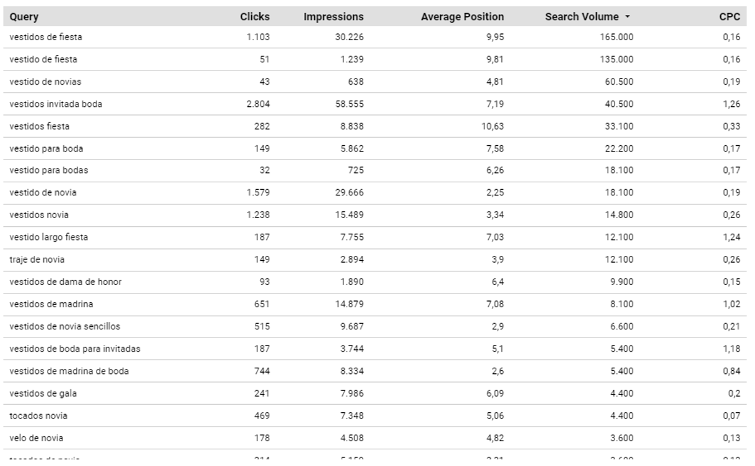
Task: Sort by the Clicks column header
Action: tap(254, 17)
